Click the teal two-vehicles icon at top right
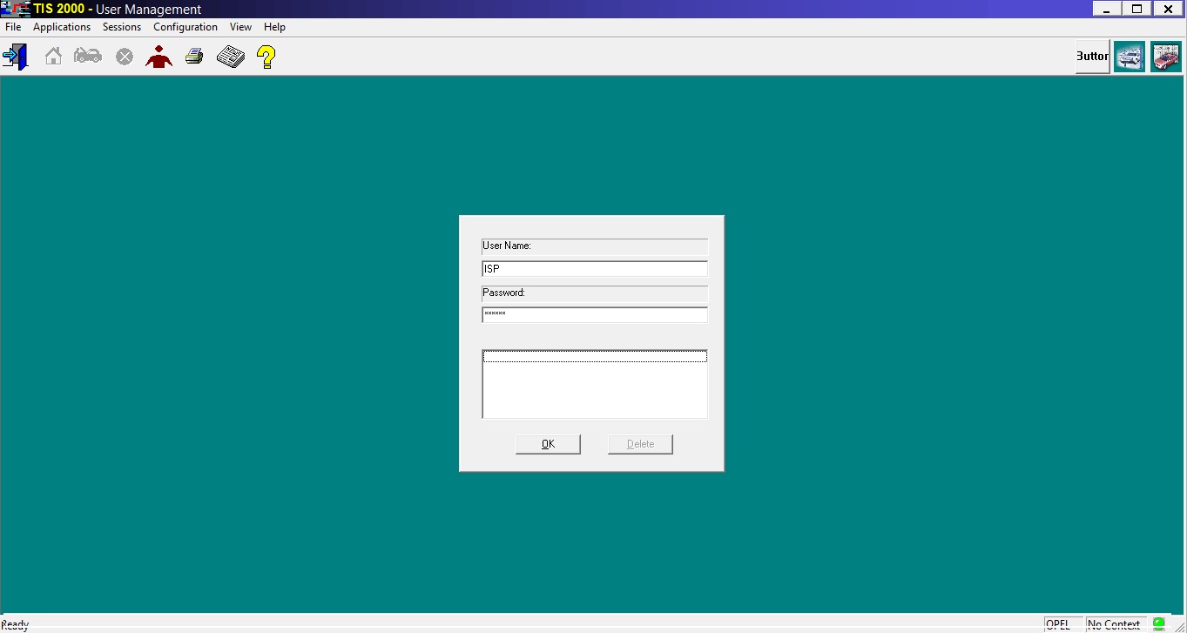The image size is (1187, 633). click(1130, 57)
